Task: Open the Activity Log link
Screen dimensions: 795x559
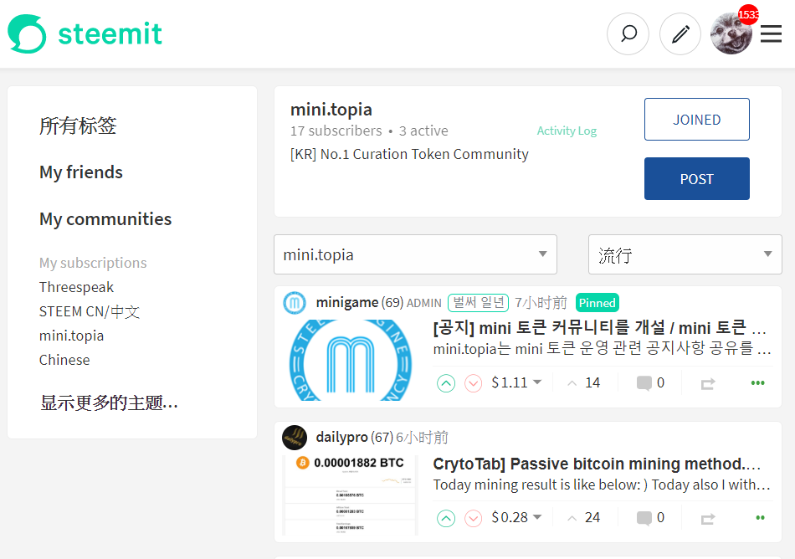Action: pyautogui.click(x=567, y=131)
